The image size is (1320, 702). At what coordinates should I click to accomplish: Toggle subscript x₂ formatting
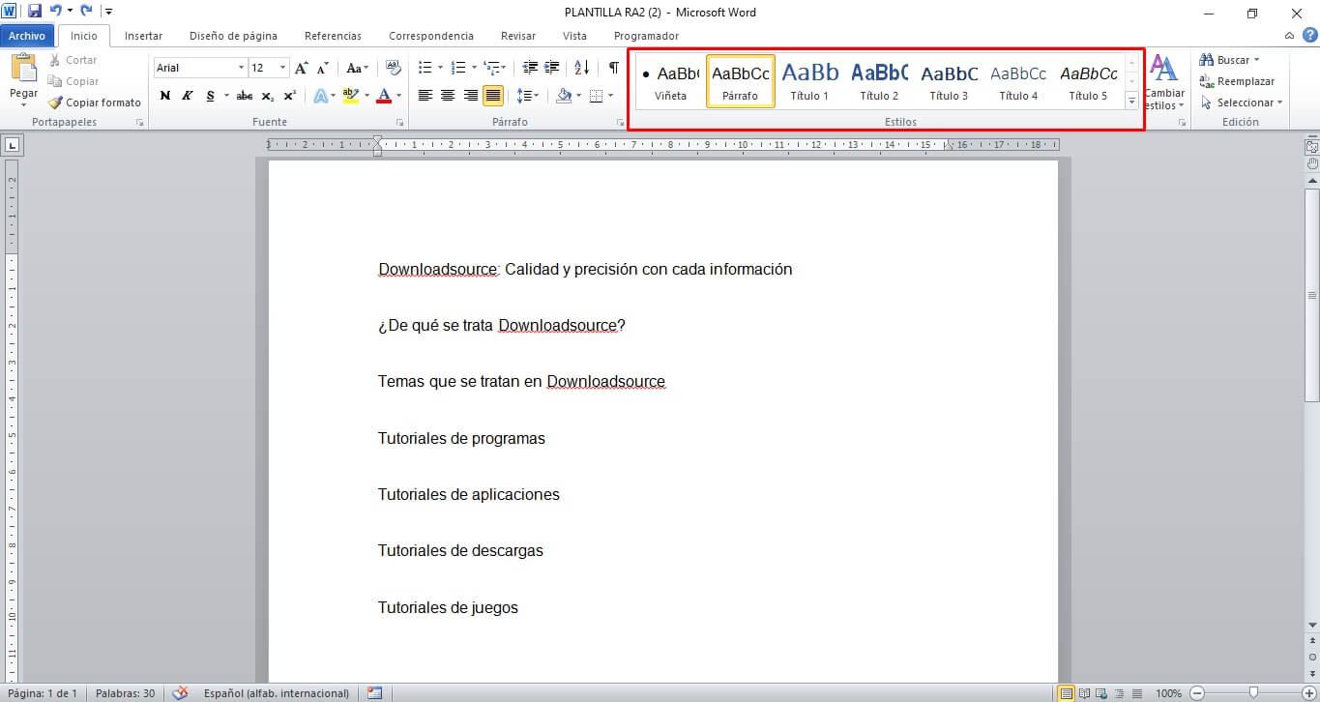267,96
